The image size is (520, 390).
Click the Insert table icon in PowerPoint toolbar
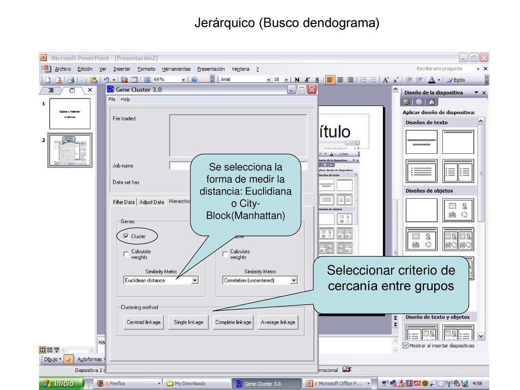pyautogui.click(x=134, y=80)
